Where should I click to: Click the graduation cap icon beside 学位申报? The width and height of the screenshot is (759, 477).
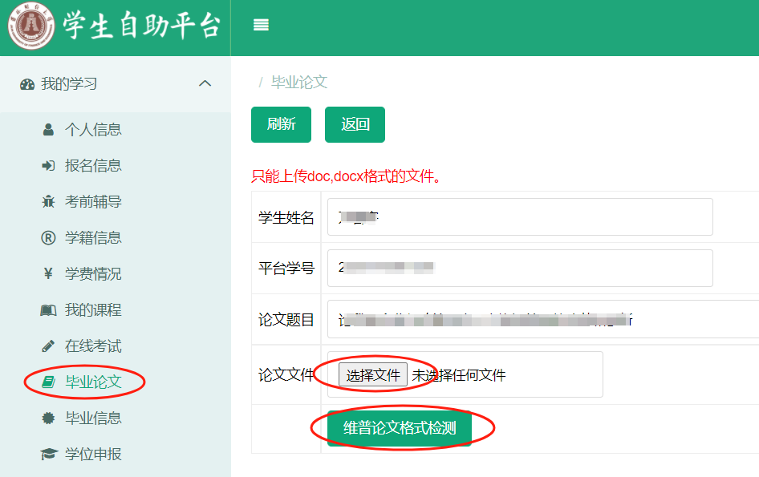[48, 454]
